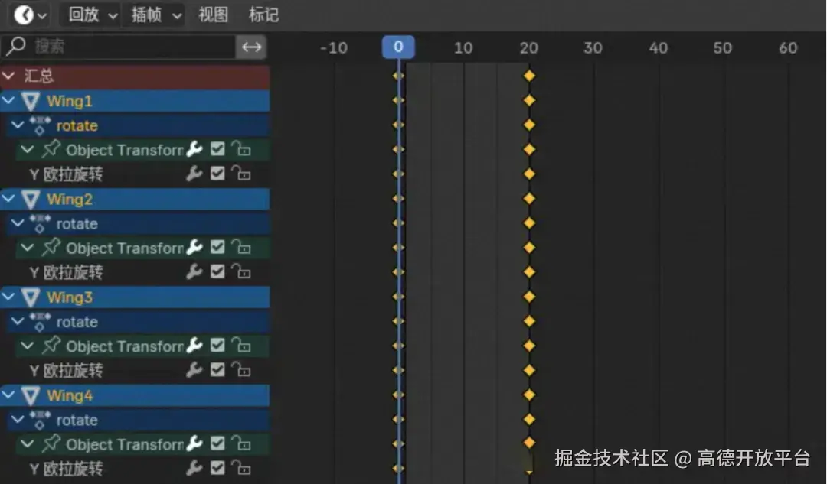Toggle modifiers wrench on Wing1 Y 欧拉旋转

194,174
